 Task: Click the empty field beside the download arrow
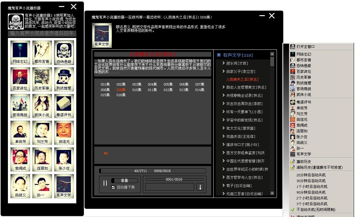point(170,187)
